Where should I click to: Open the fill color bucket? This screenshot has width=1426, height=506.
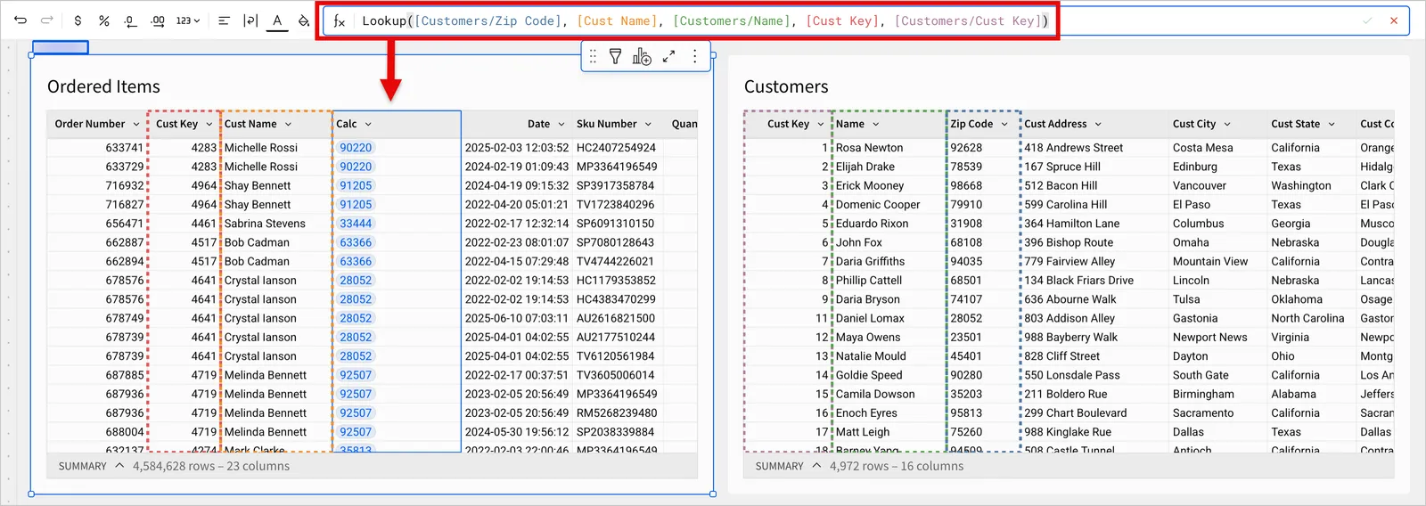tap(304, 20)
